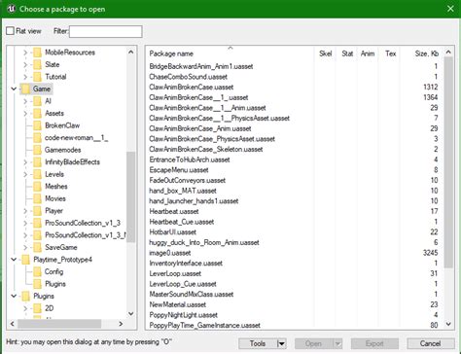Sort by Skel column header

tap(325, 53)
